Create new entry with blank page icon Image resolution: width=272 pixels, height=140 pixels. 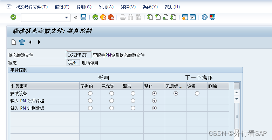(x=14, y=42)
